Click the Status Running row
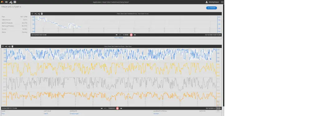The image size is (319, 116). 14,32
